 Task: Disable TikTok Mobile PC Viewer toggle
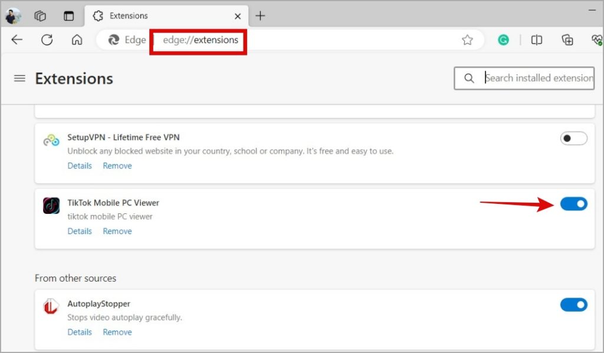573,204
